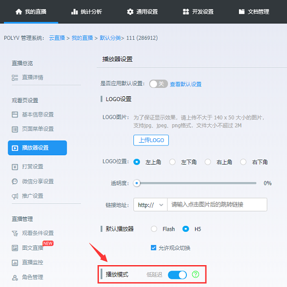Open 查看默认设置 link
Screen dimensions: 287x287
pos(186,84)
